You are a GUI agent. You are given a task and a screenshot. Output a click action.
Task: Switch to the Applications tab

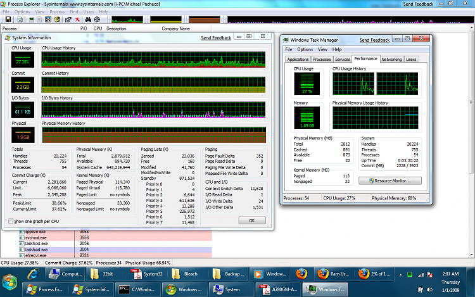click(298, 60)
